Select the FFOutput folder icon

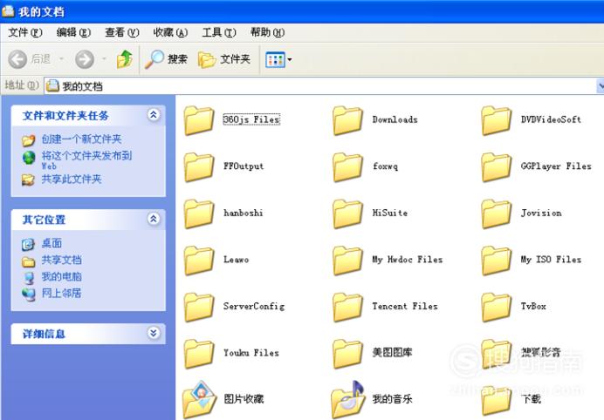tap(199, 167)
